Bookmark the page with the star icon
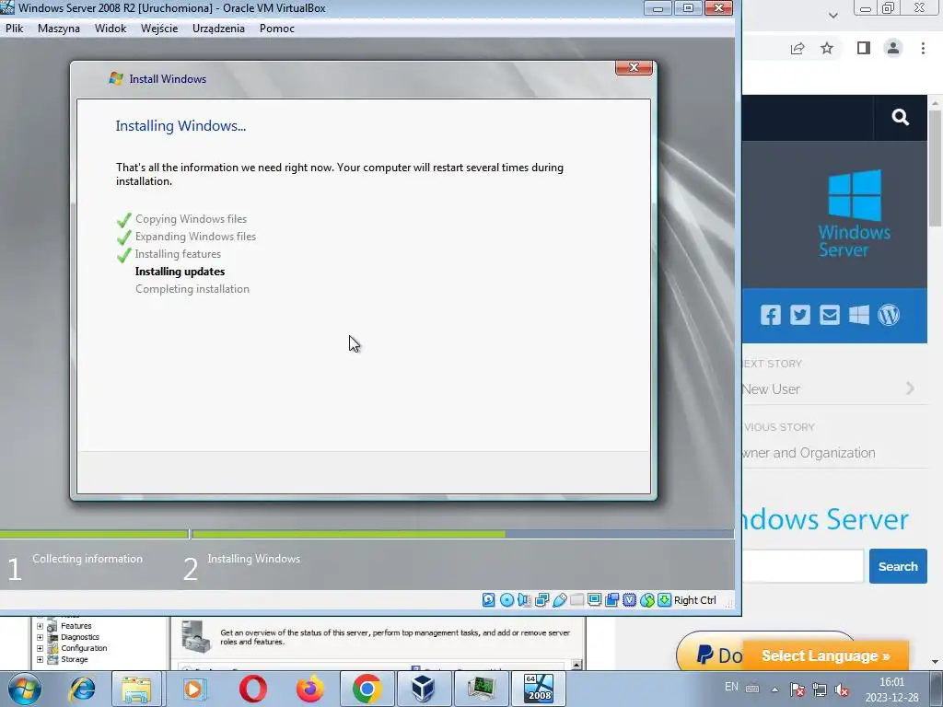 [827, 48]
